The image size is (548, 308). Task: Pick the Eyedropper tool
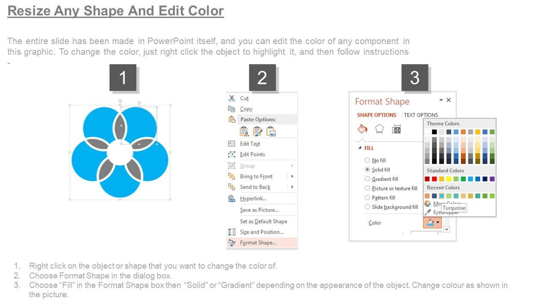point(428,212)
